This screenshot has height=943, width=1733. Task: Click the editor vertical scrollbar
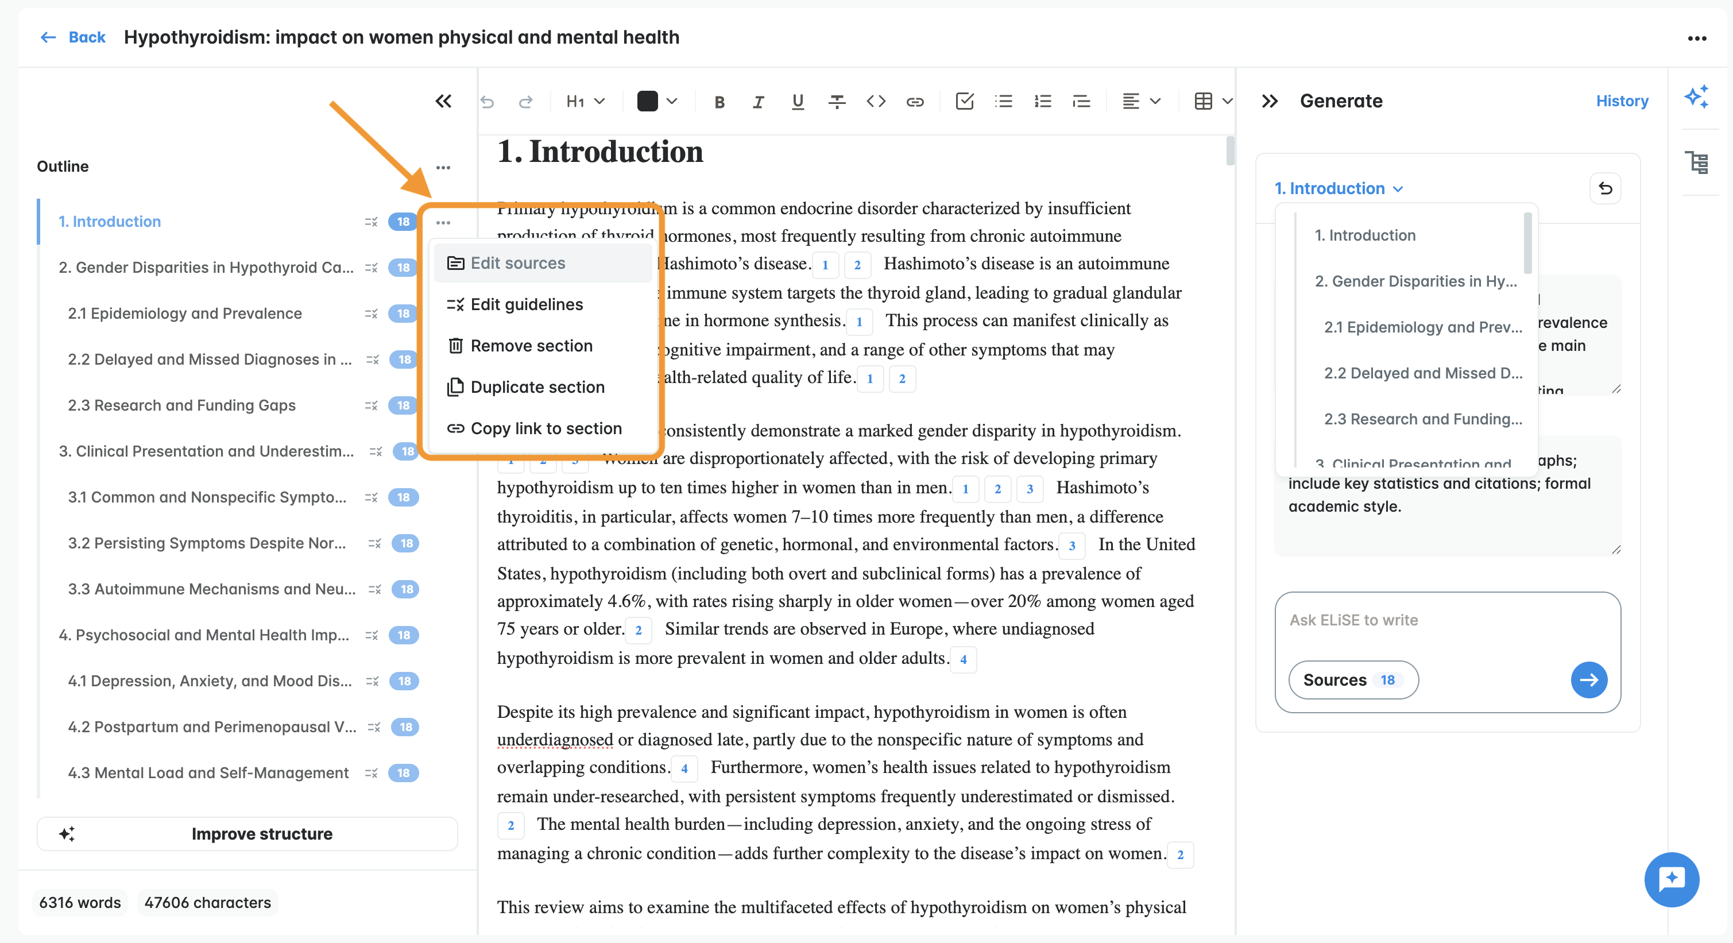point(1231,150)
